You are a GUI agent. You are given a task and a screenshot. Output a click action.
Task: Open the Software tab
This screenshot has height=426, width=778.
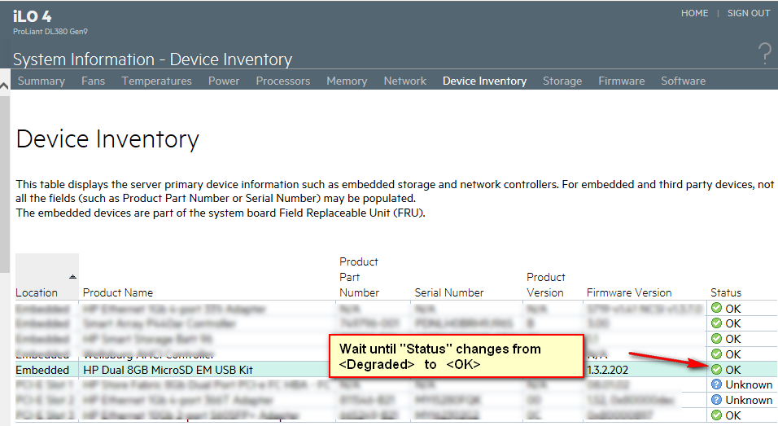[x=683, y=81]
